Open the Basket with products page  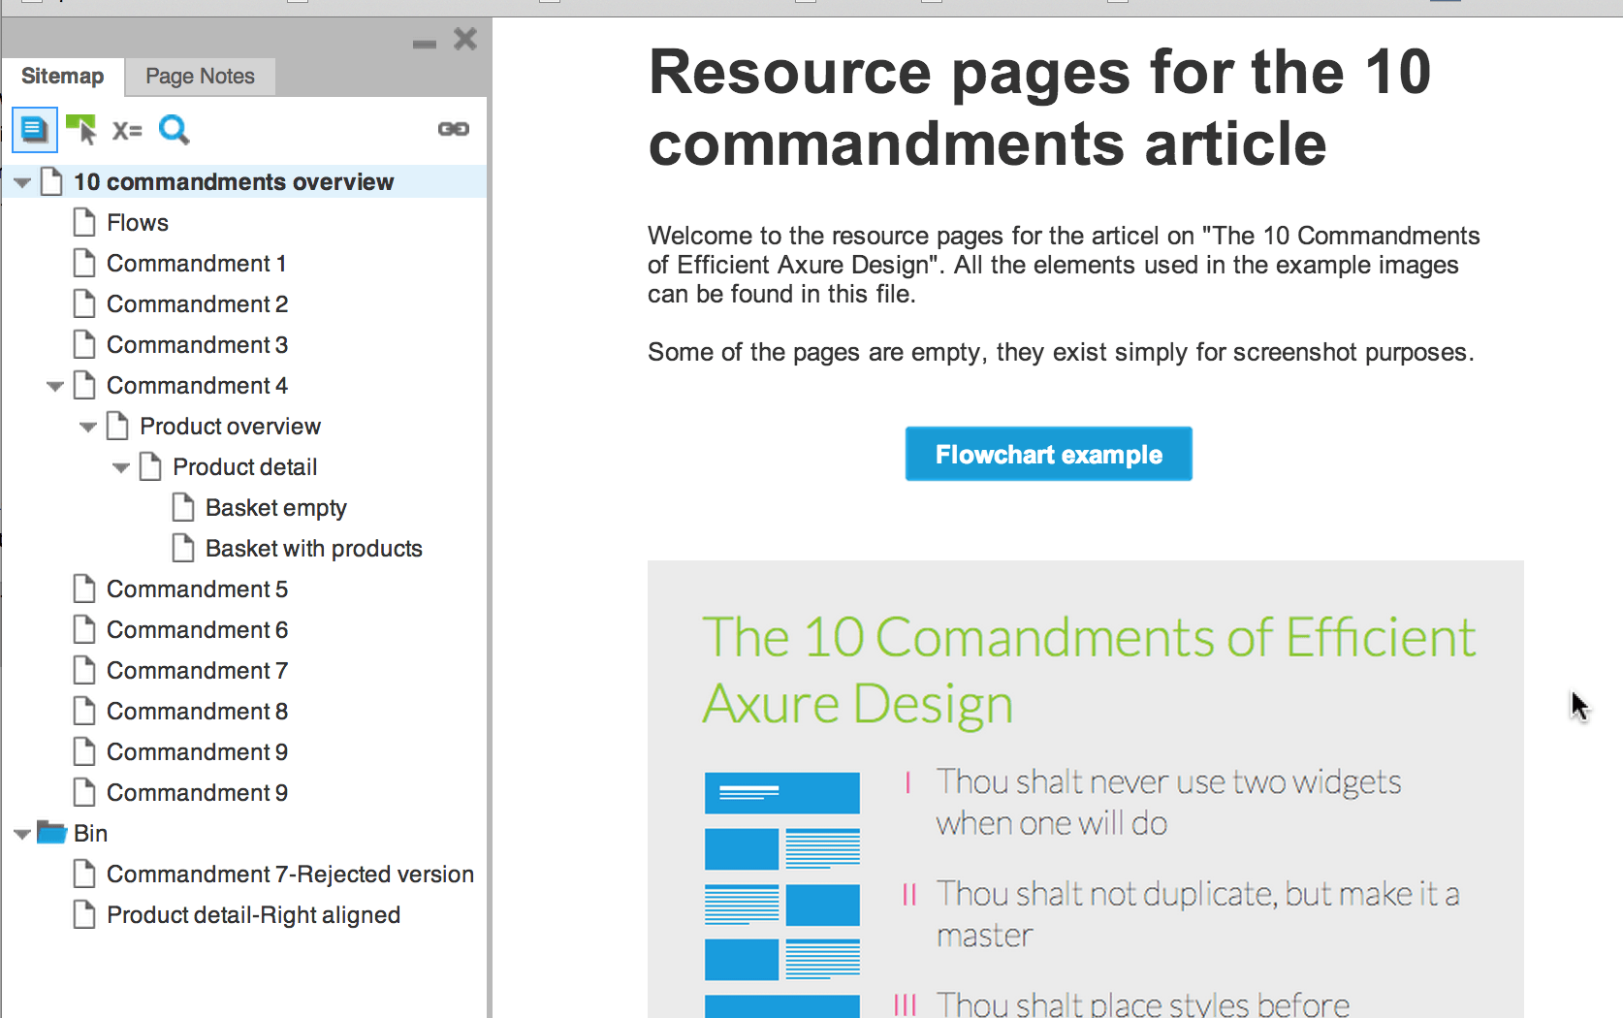313,549
